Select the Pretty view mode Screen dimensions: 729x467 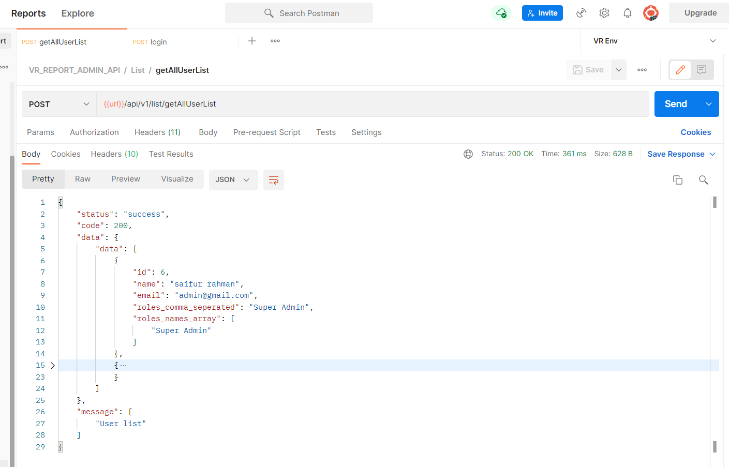pos(43,179)
